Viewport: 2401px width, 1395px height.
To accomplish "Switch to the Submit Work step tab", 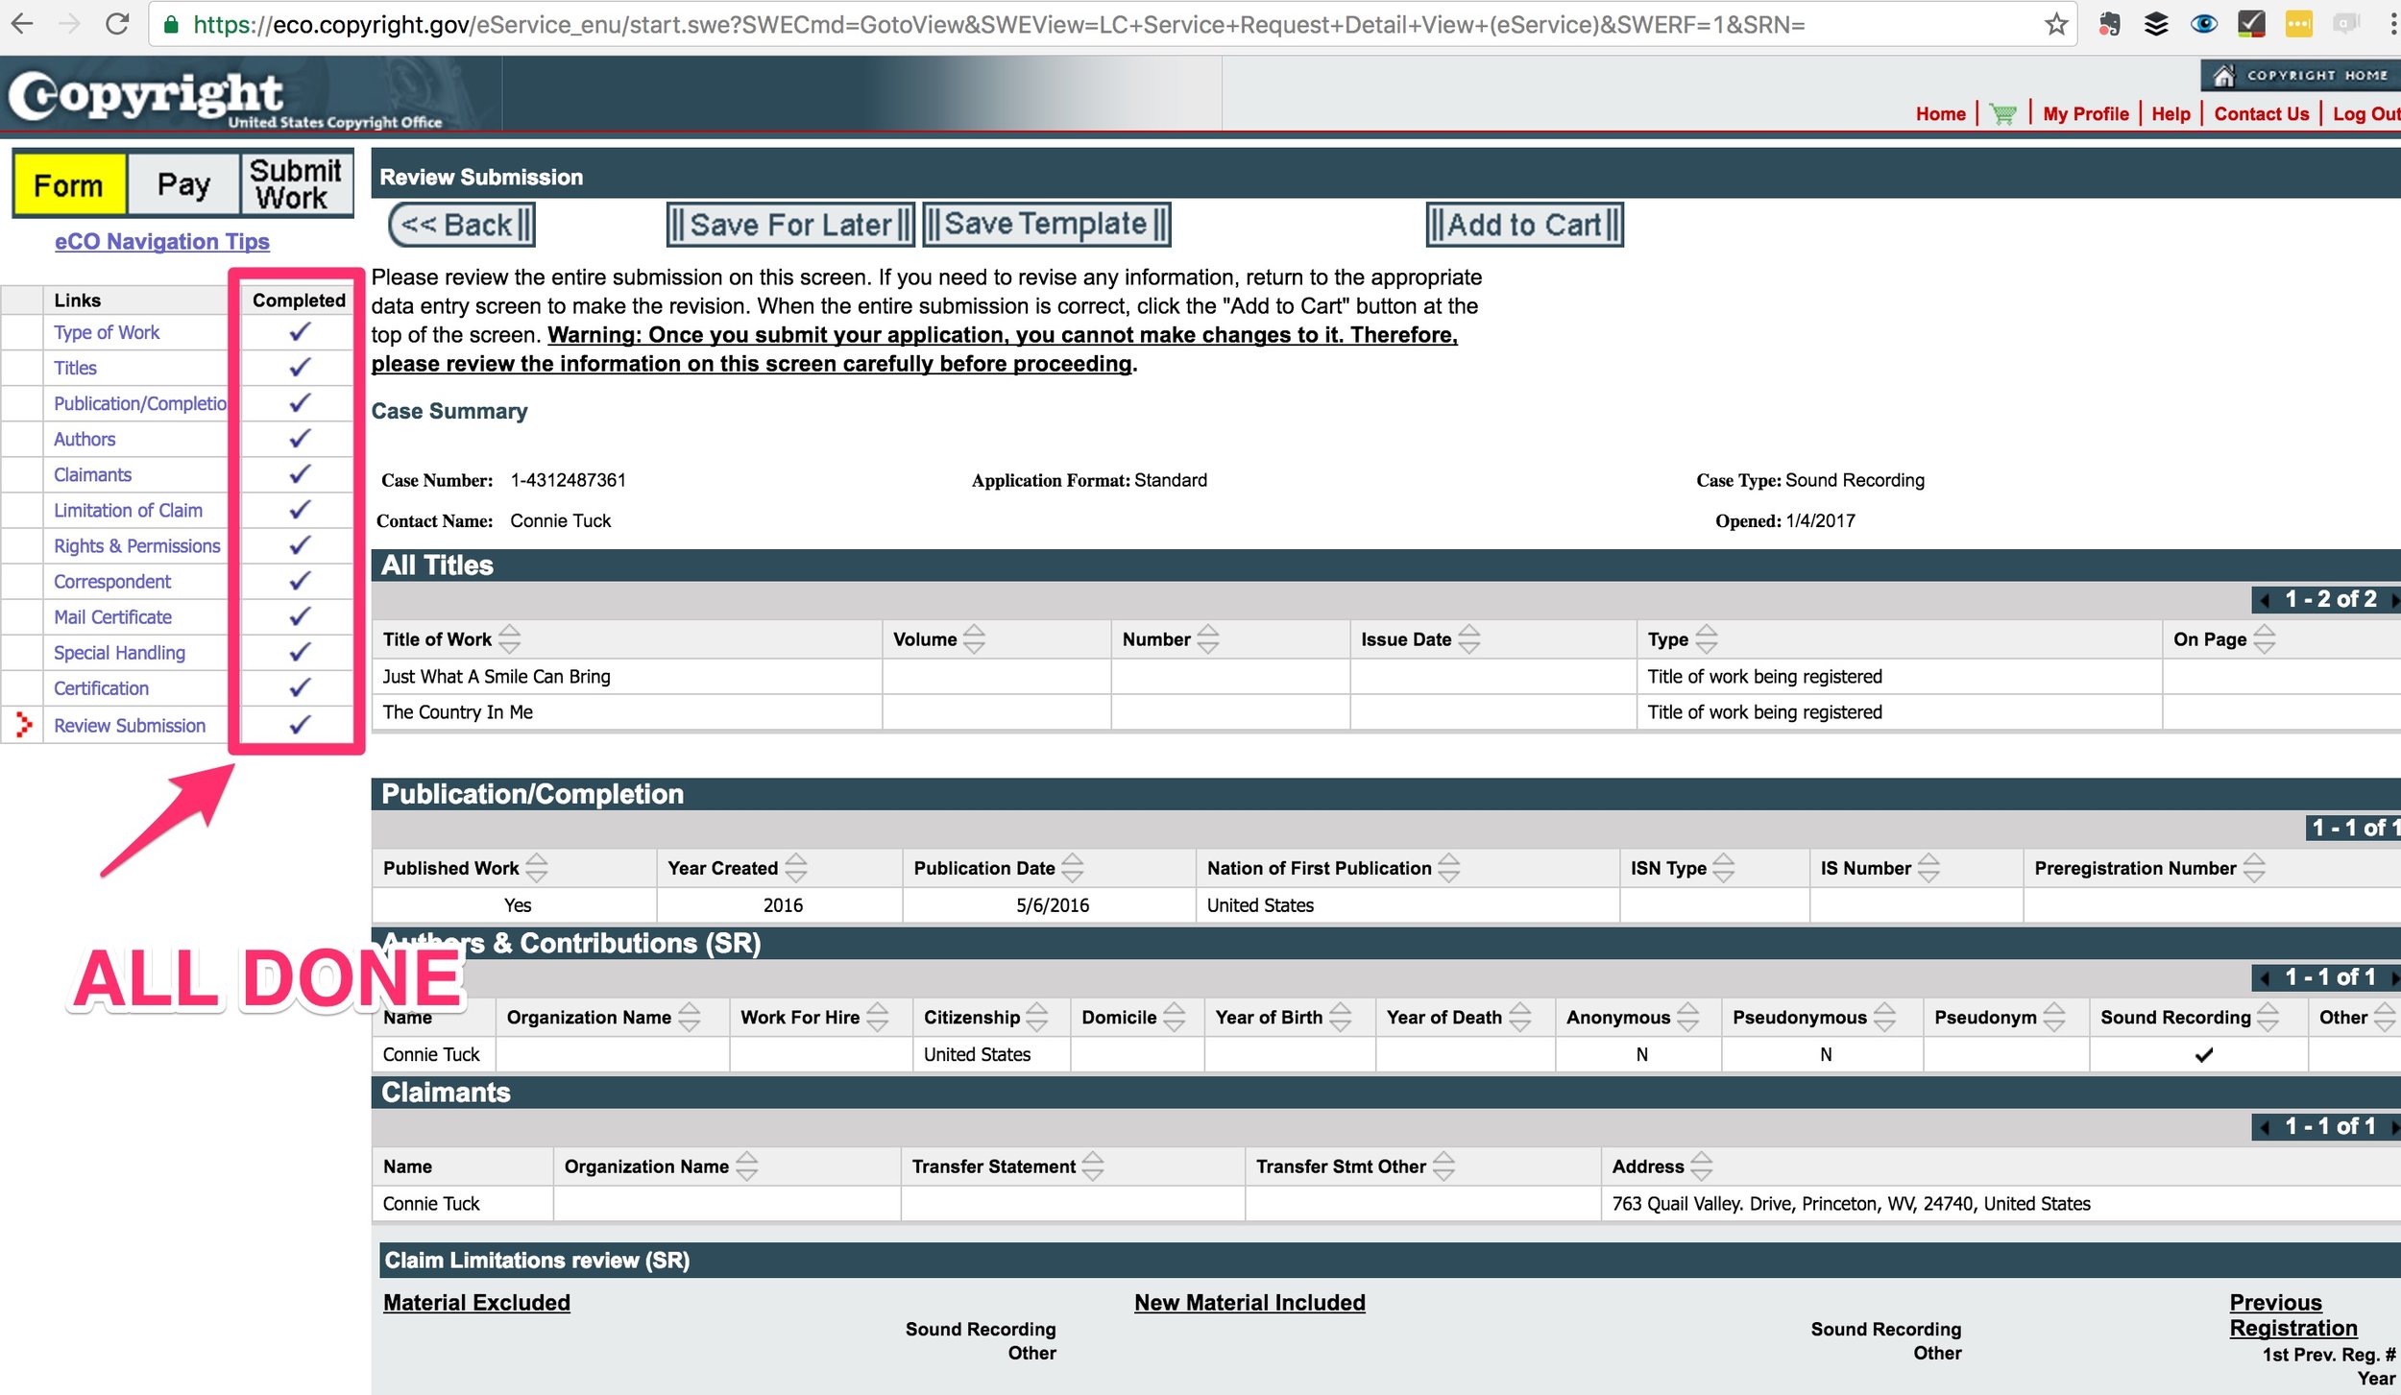I will [296, 184].
